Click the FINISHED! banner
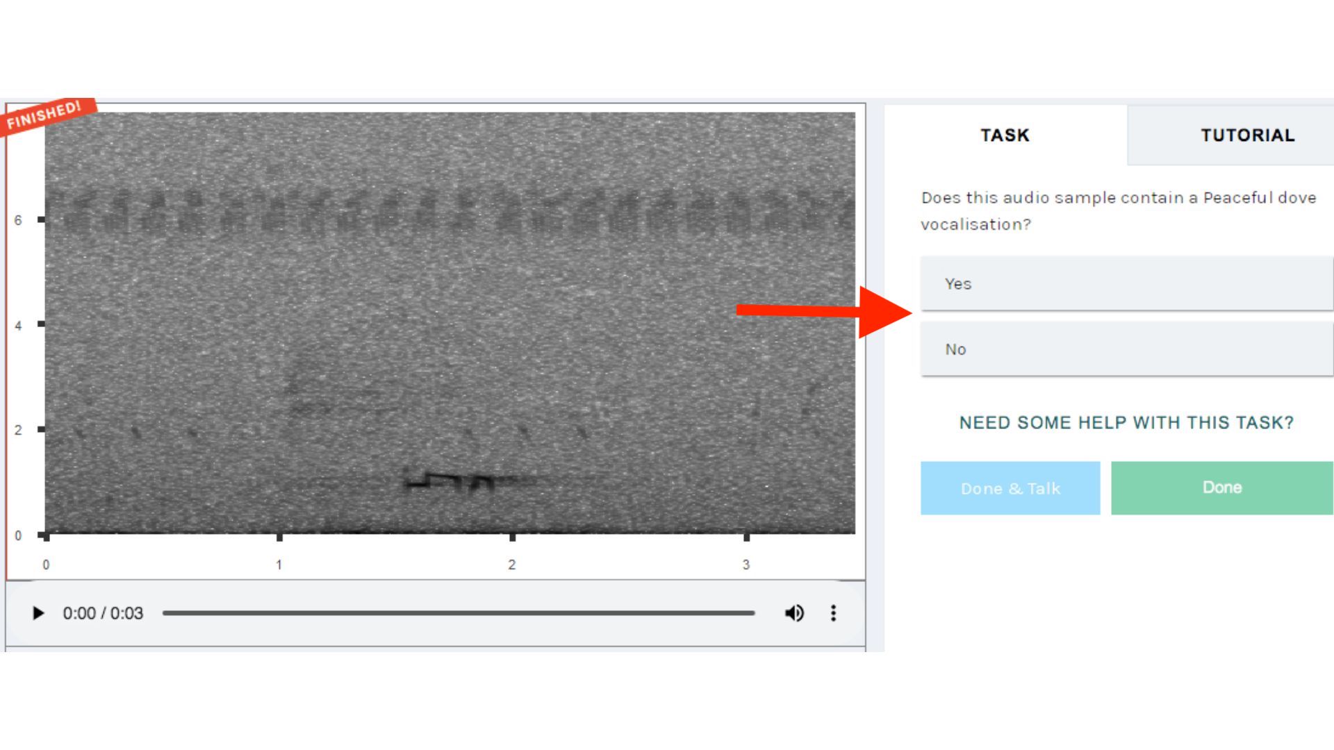The height and width of the screenshot is (750, 1334). pos(46,115)
